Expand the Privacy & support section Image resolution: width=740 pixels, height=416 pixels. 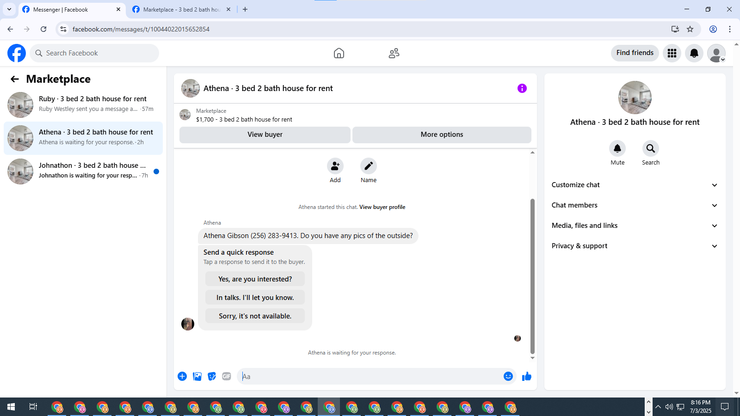635,246
